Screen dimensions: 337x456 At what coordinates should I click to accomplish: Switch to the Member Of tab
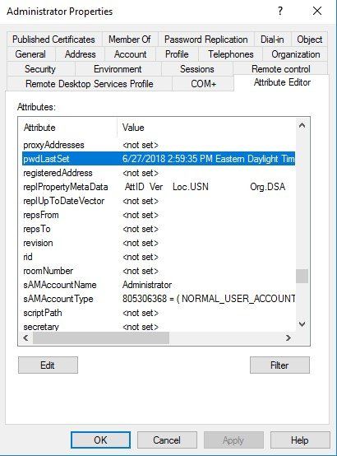coord(130,40)
